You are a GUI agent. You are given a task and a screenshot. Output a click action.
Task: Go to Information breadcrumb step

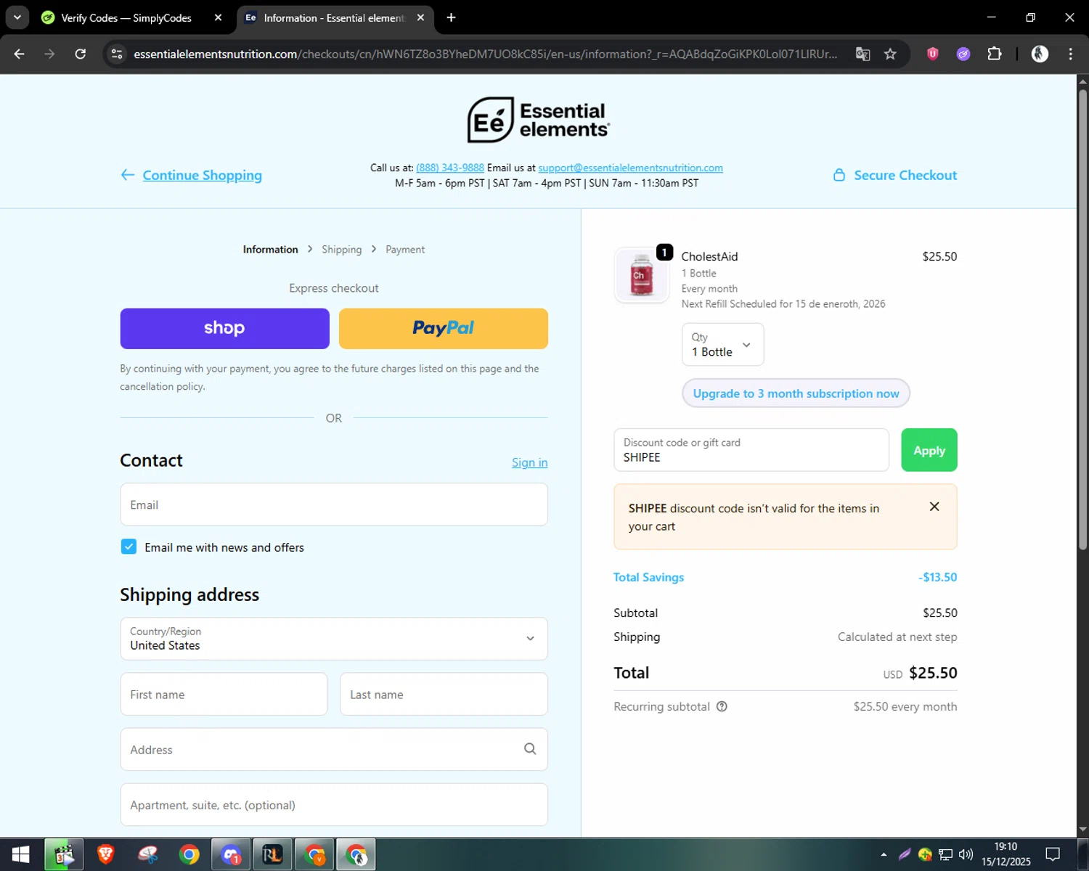tap(270, 249)
